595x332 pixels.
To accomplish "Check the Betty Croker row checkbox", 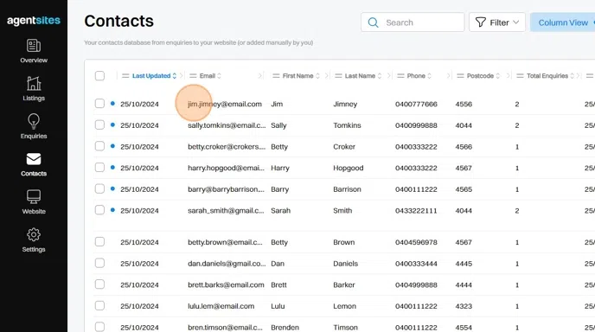I will [99, 146].
